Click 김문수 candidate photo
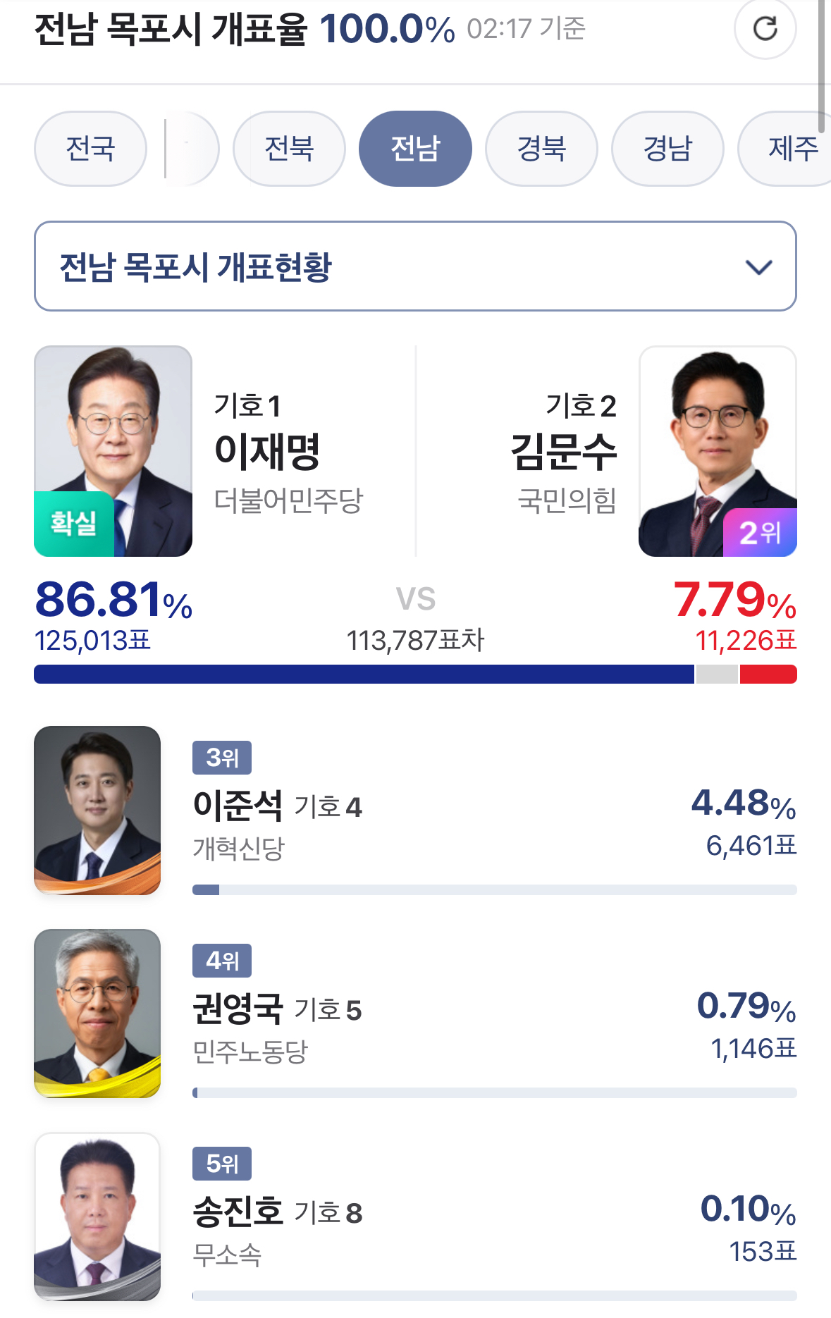Viewport: 831px width, 1318px height. click(x=718, y=451)
